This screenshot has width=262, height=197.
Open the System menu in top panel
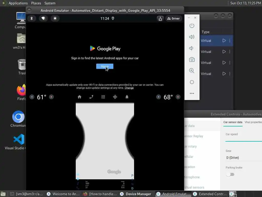[x=50, y=3]
